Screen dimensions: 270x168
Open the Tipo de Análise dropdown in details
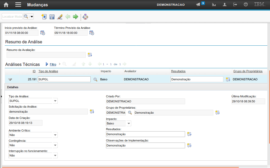point(55,101)
